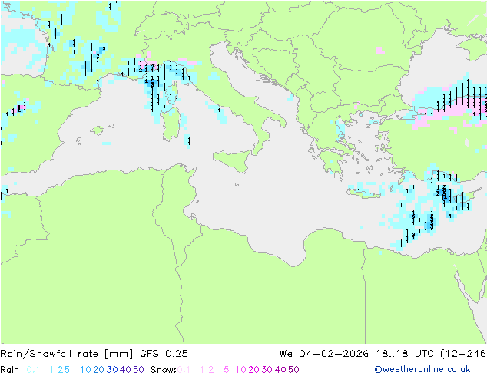Select the snow legend value 5

point(226,370)
